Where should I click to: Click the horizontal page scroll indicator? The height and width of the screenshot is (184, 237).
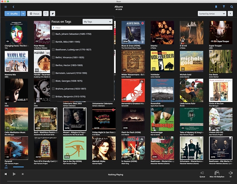18,167
